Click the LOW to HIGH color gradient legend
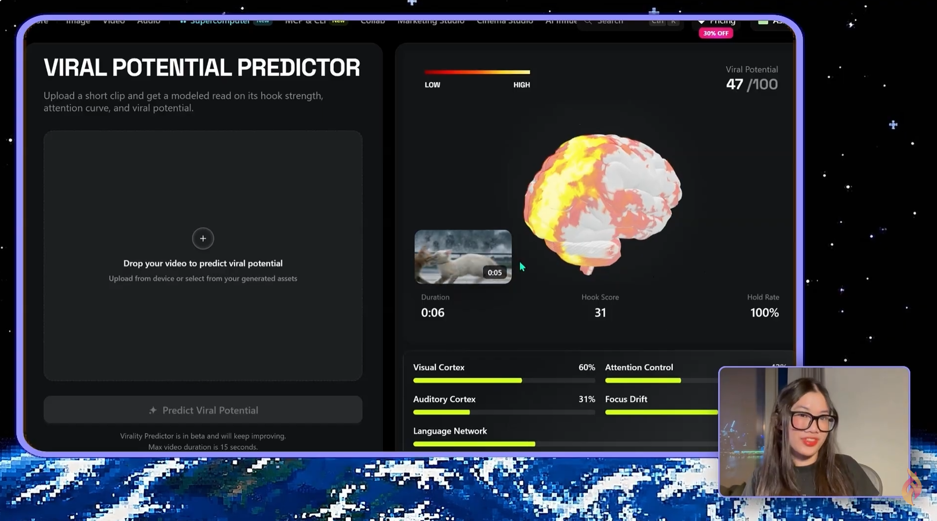937x521 pixels. coord(477,72)
